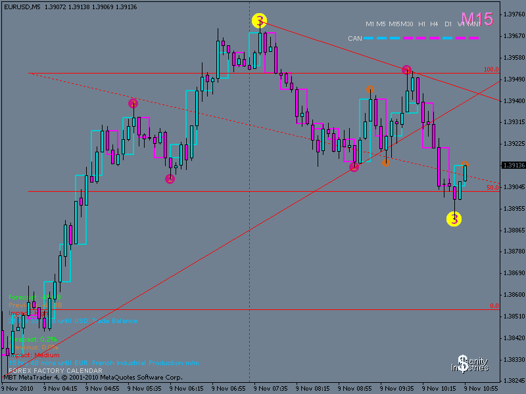This screenshot has width=526, height=394.
Task: Select the yellow 3 marker below the low candle
Action: coord(454,219)
